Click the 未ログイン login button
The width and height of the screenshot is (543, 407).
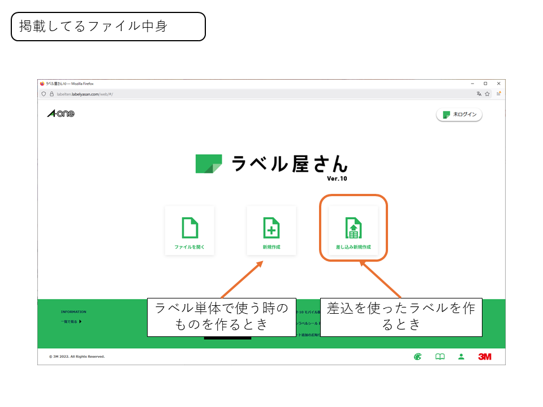pos(459,115)
